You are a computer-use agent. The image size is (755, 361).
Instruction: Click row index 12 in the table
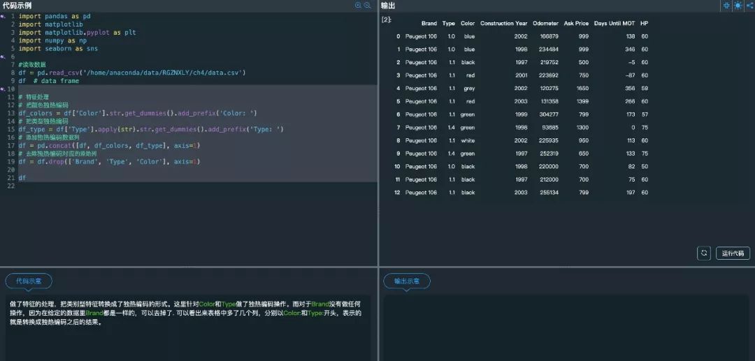click(397, 192)
